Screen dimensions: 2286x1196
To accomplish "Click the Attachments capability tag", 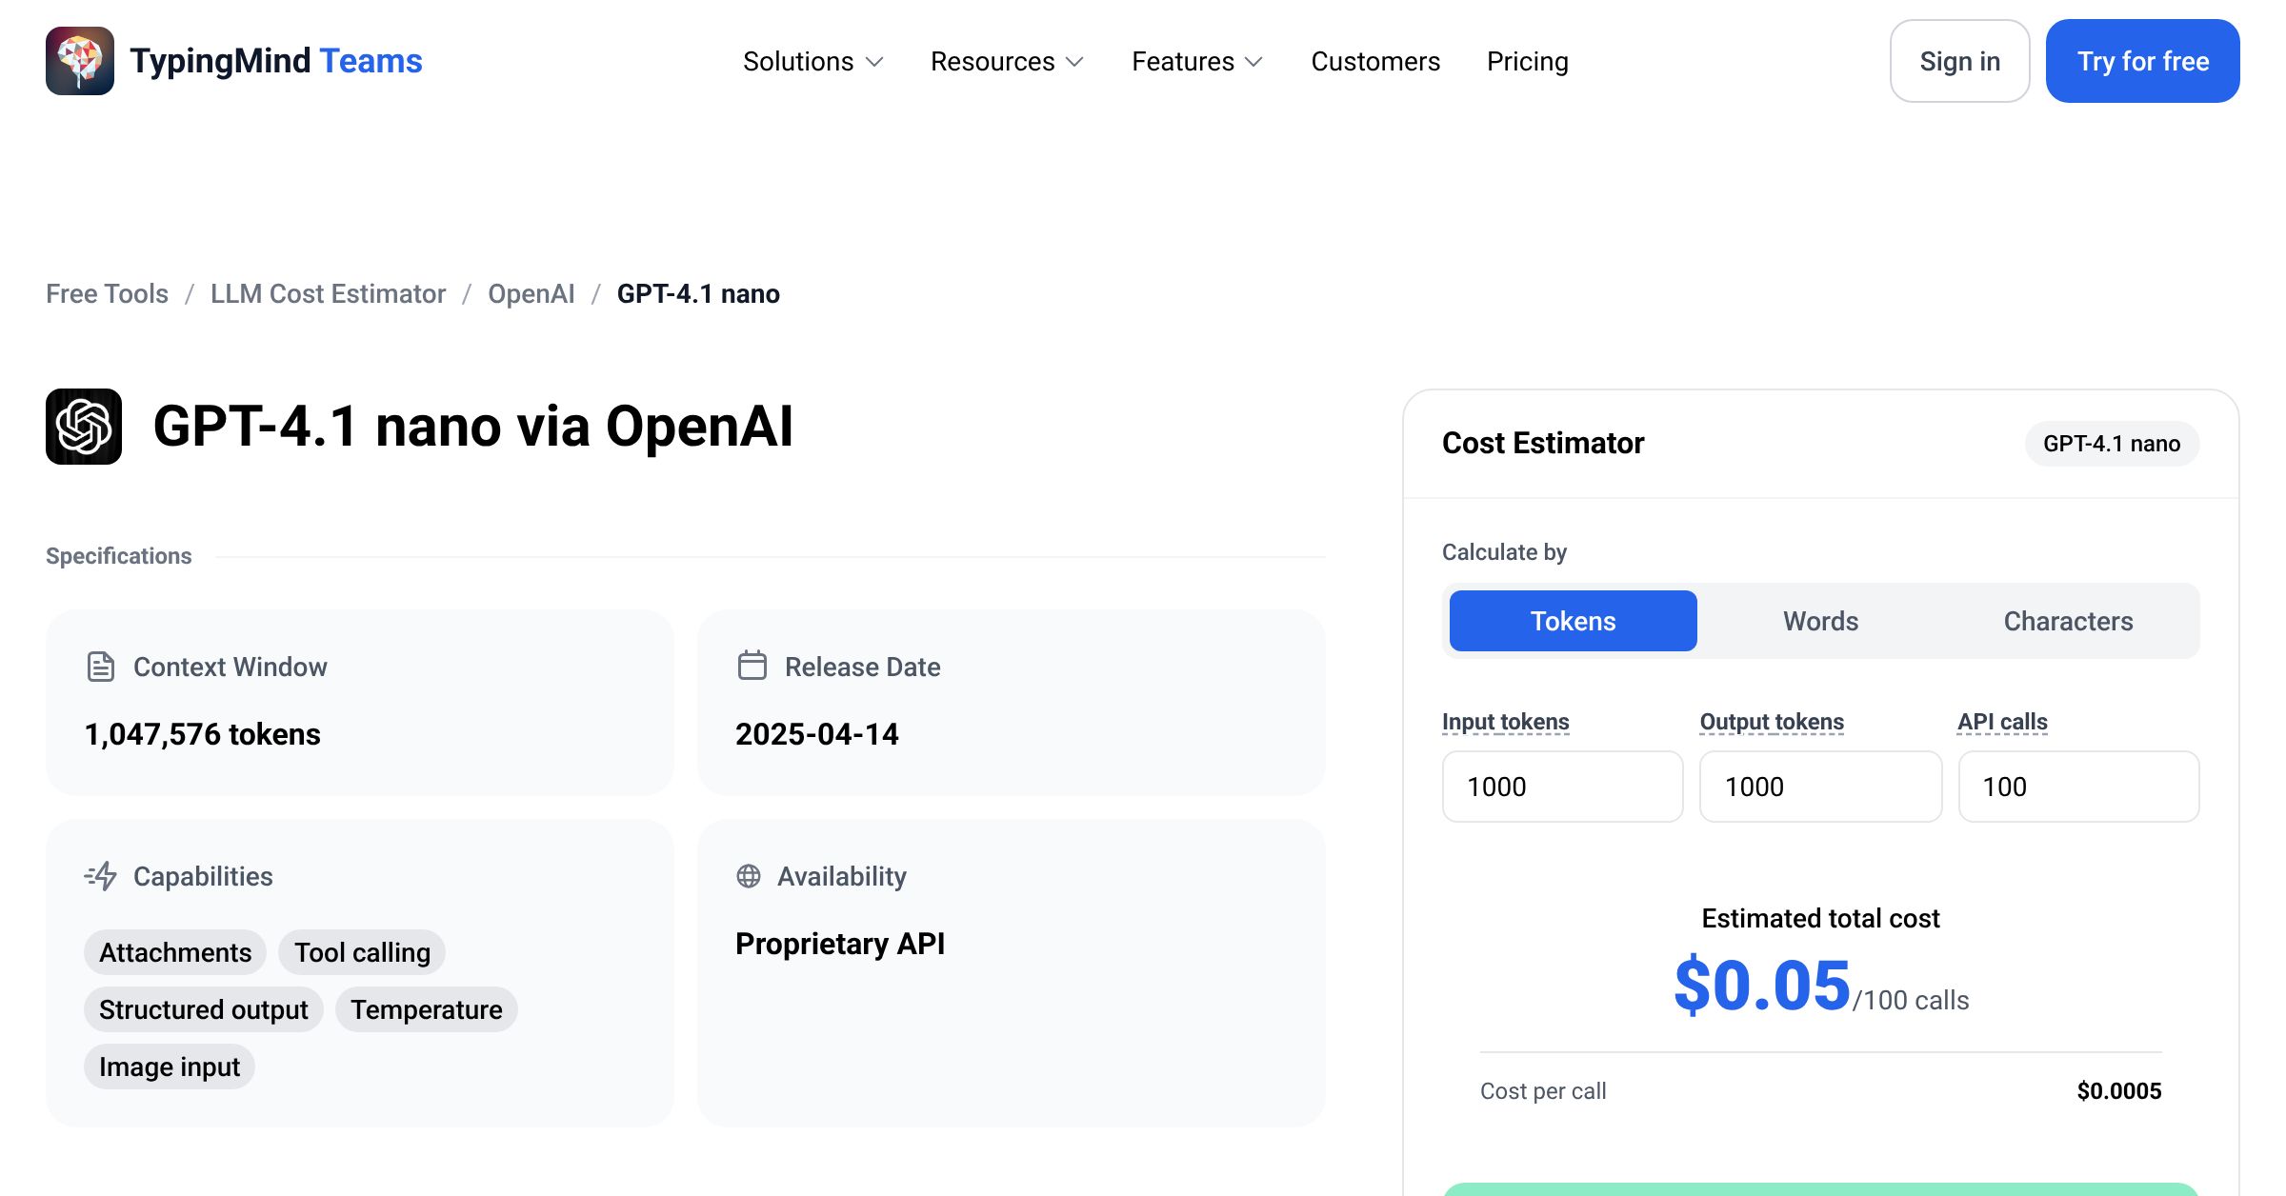I will tap(175, 952).
